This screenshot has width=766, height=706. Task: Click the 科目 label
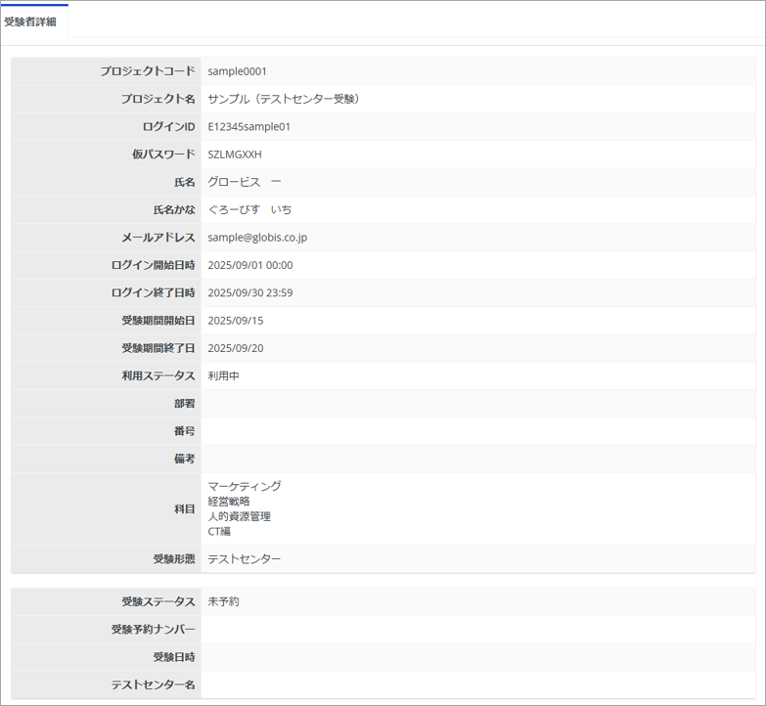pyautogui.click(x=185, y=509)
